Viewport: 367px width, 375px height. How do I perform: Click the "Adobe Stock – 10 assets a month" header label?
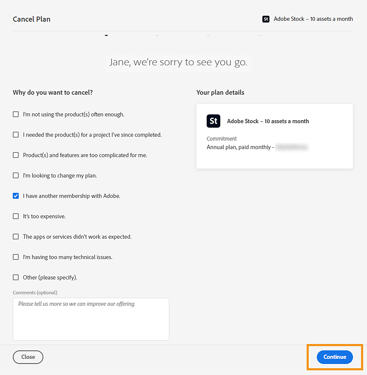tap(313, 19)
